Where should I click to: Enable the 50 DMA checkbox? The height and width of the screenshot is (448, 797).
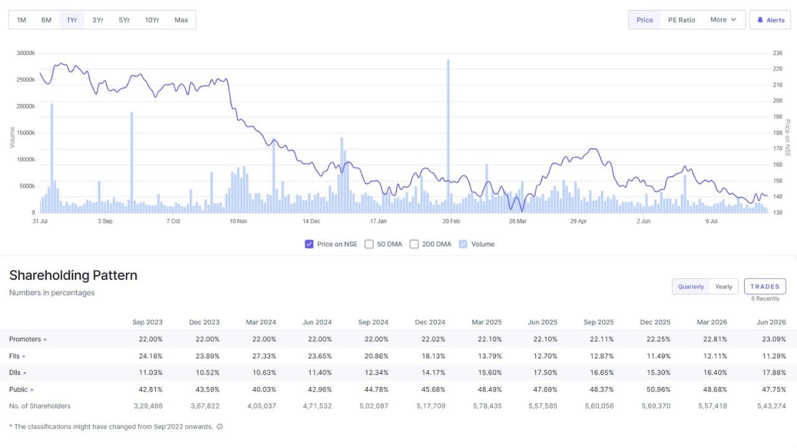pos(369,244)
